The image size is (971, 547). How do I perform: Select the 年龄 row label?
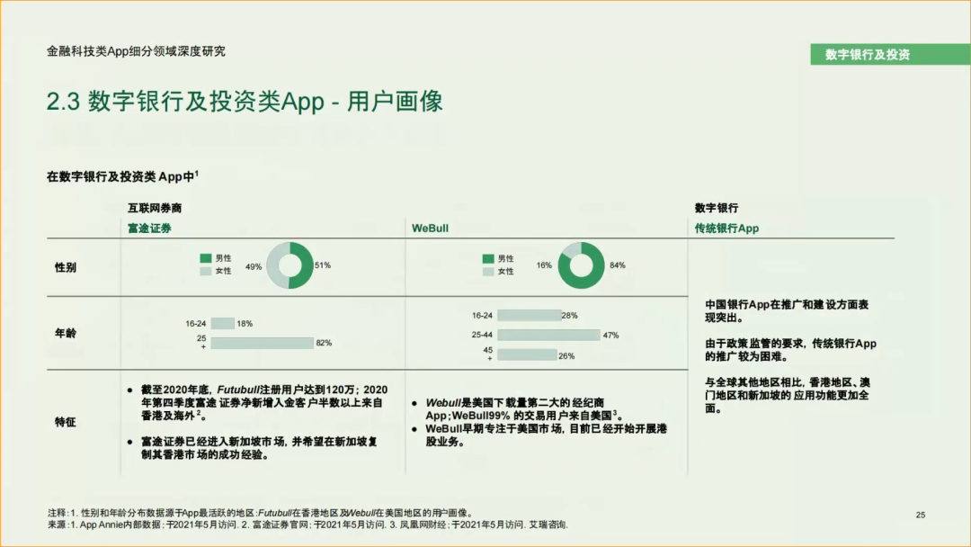pos(66,333)
